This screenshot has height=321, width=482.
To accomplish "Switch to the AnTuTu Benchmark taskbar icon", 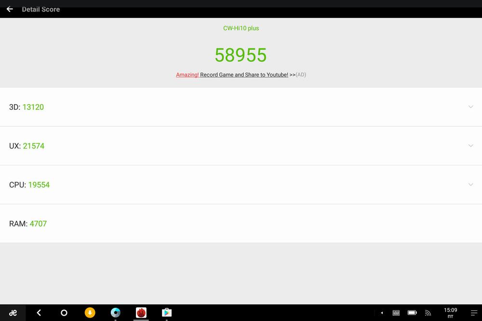I will click(141, 313).
